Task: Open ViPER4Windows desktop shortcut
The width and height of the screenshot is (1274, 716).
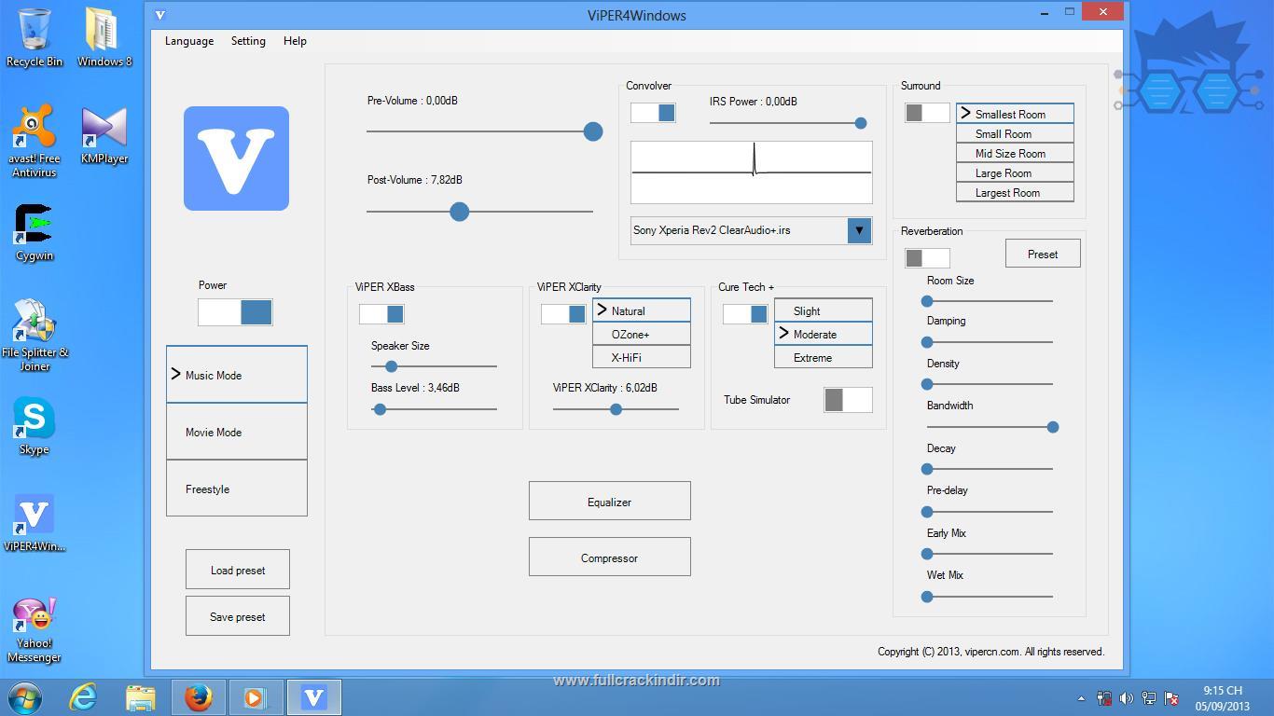Action: click(35, 523)
